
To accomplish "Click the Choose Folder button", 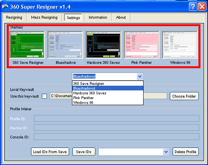I will [x=184, y=96].
